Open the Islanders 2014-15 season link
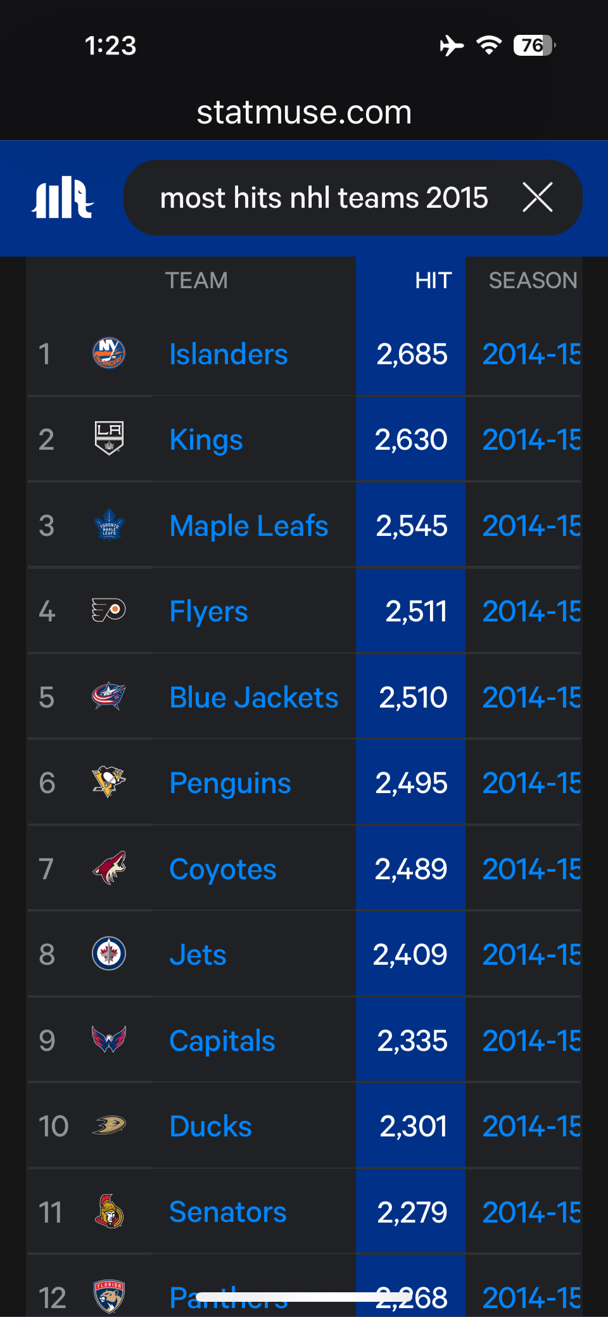Image resolution: width=608 pixels, height=1317 pixels. coord(531,354)
